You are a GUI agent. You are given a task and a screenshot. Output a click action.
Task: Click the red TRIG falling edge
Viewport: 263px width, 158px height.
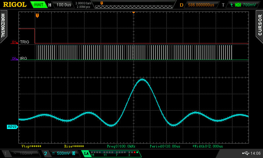point(35,36)
